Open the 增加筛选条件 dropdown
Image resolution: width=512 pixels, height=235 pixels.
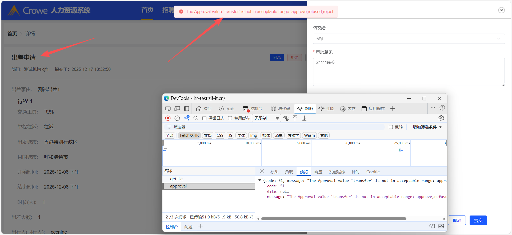(x=427, y=127)
